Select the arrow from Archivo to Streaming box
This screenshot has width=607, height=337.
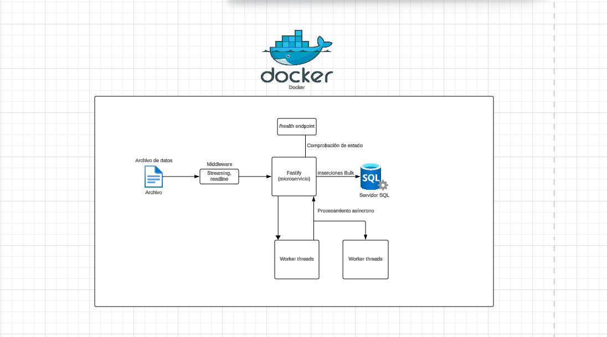tap(181, 177)
